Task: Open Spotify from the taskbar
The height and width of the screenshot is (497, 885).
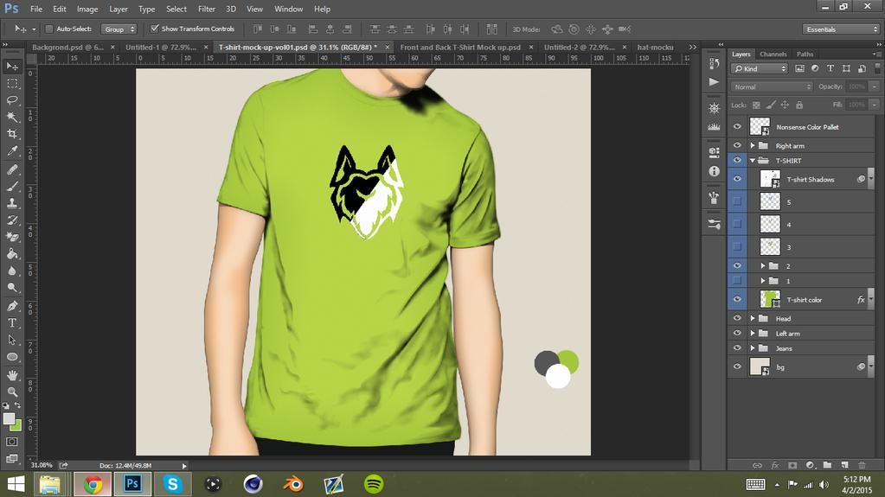Action: click(x=374, y=484)
